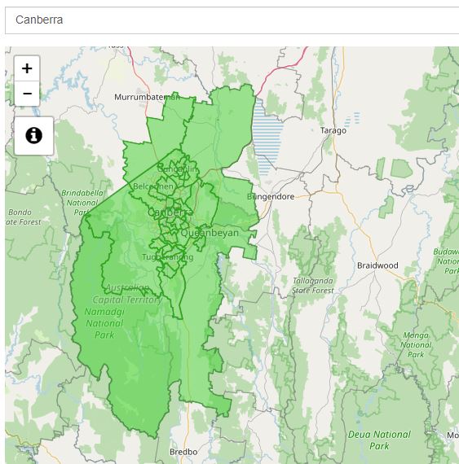This screenshot has height=464, width=459.
Task: Click the Gungahlin district label
Action: (x=177, y=169)
